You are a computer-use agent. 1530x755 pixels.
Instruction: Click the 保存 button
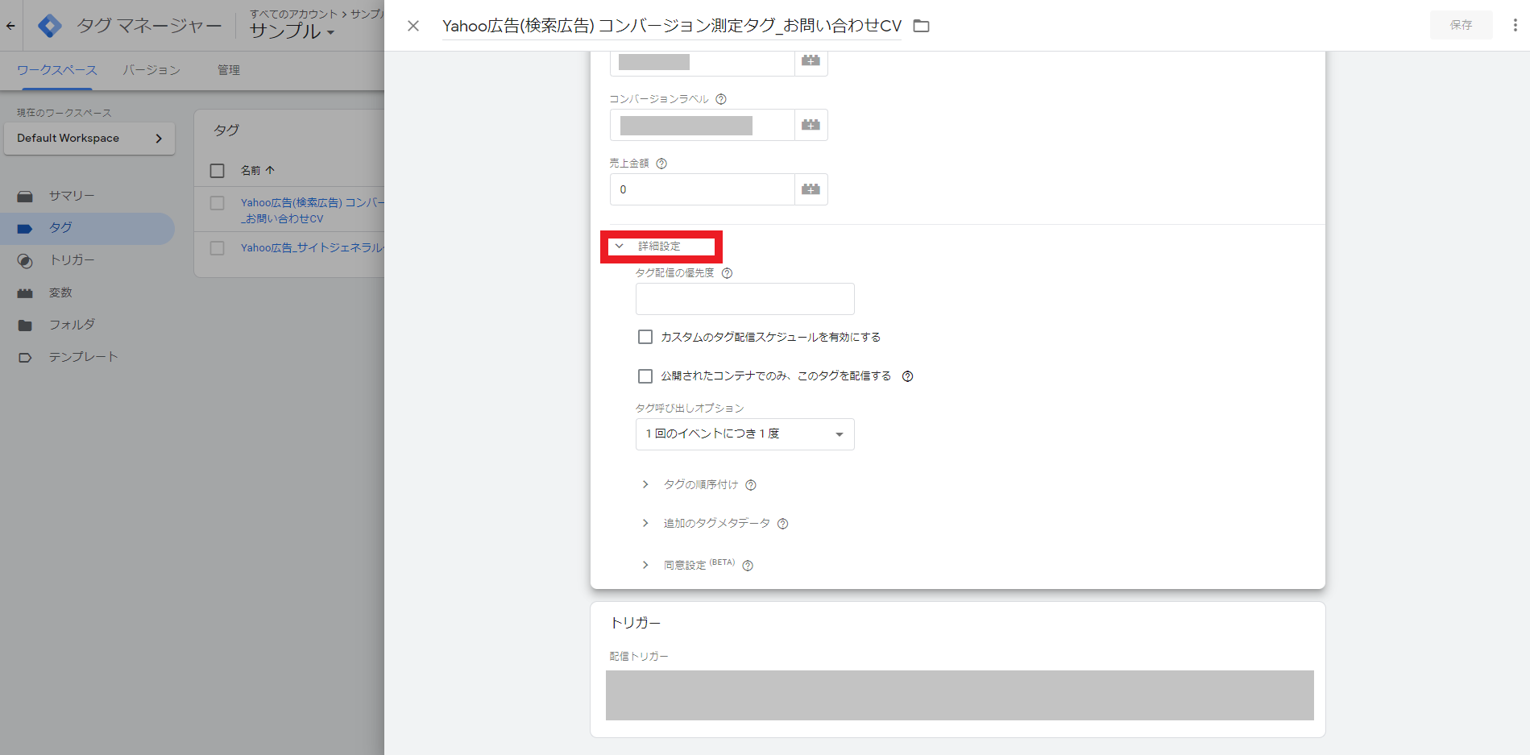pos(1461,25)
